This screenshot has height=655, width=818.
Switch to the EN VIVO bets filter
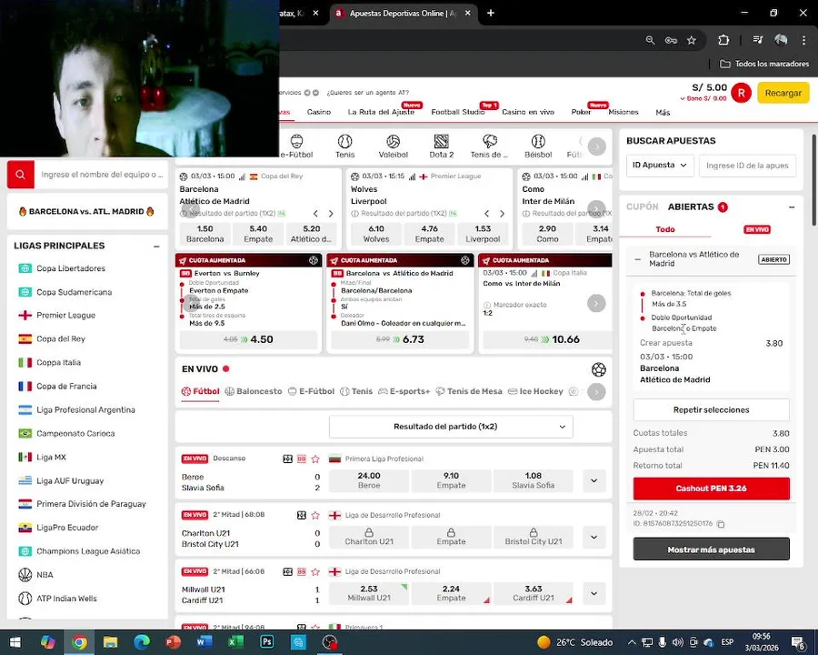[x=757, y=229]
